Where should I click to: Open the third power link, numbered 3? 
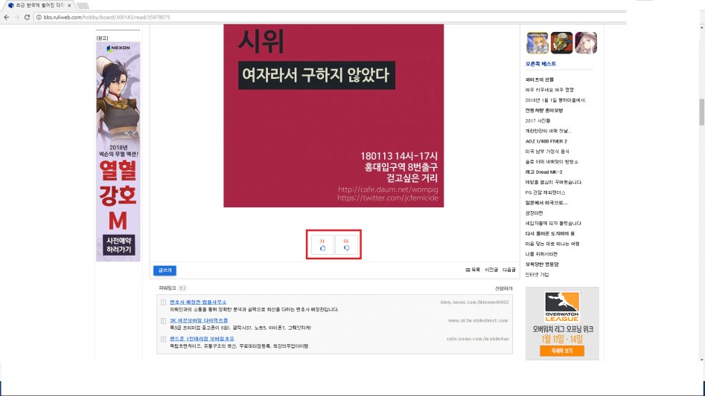(202, 339)
